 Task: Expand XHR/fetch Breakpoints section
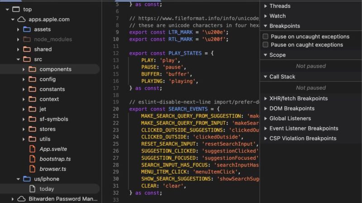point(266,98)
